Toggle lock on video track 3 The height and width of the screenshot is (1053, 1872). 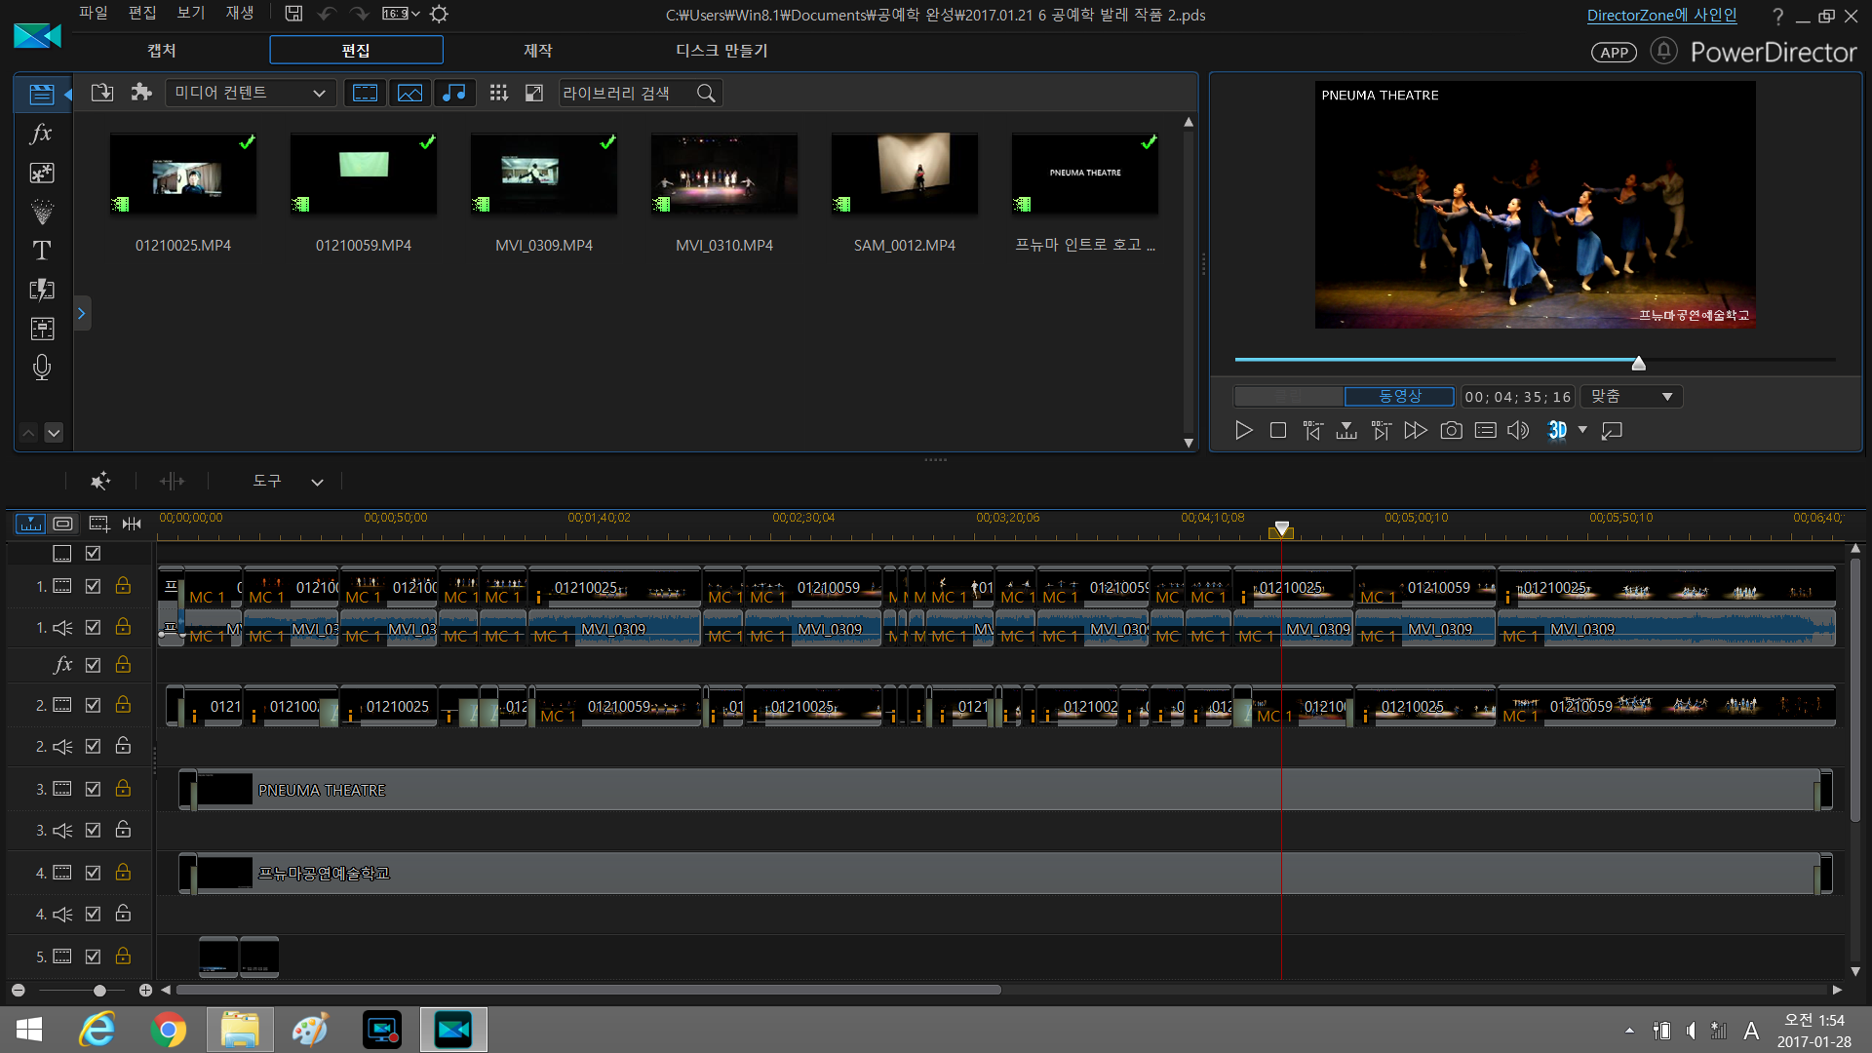coord(123,788)
